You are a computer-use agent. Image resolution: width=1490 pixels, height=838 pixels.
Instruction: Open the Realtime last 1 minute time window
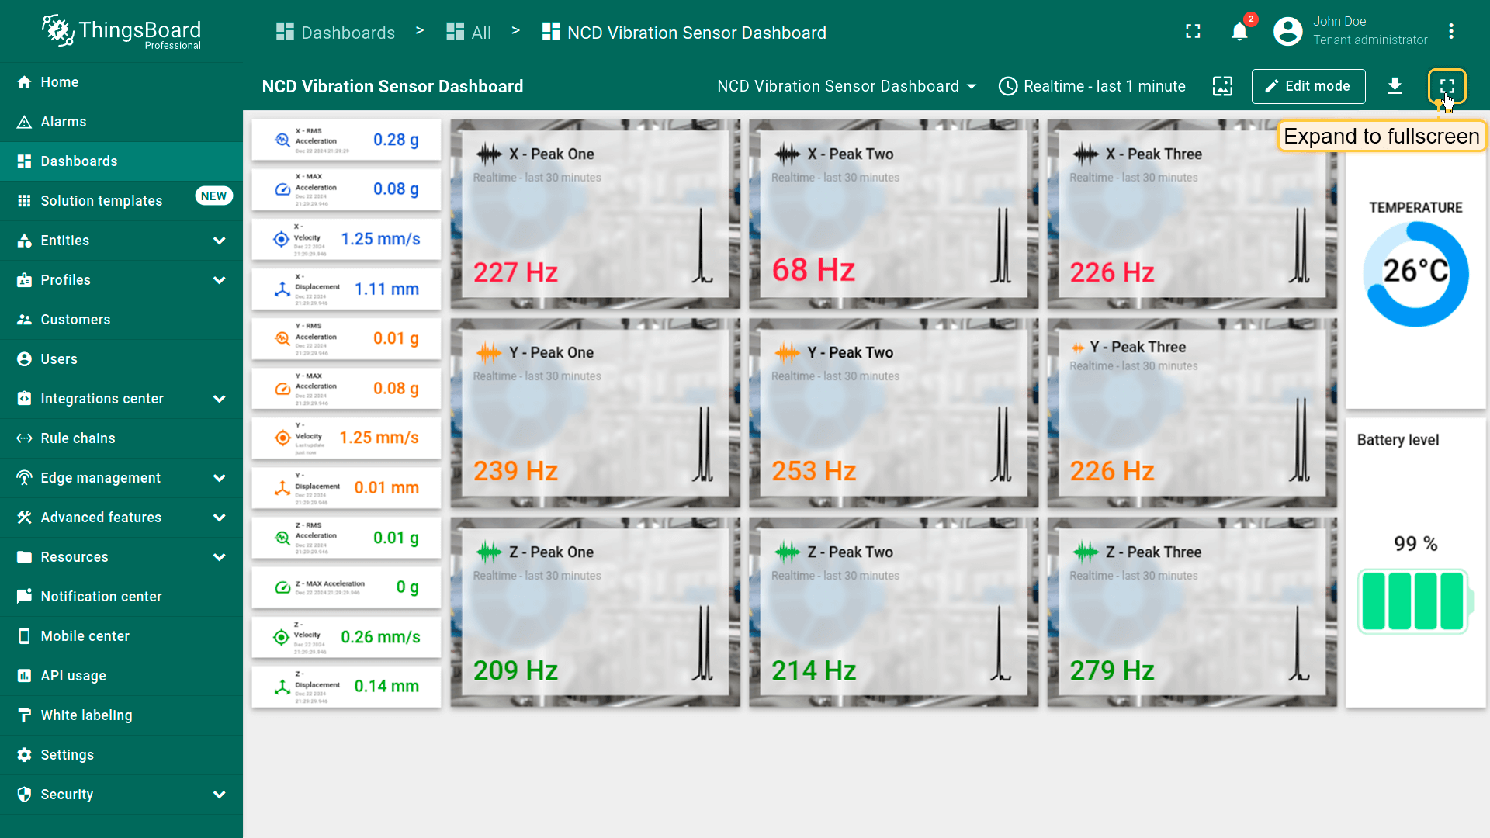(1092, 86)
